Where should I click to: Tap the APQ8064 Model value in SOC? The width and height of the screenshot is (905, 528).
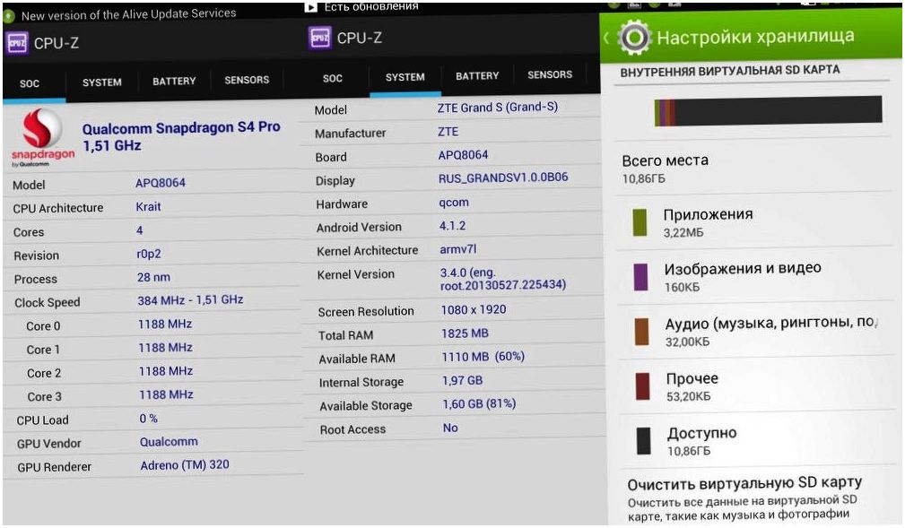pyautogui.click(x=161, y=183)
